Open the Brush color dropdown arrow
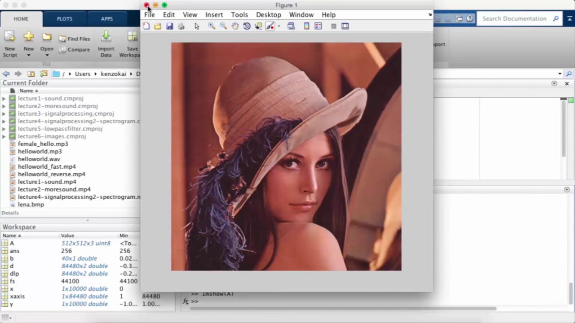Viewport: 575px width, 323px height. tap(279, 26)
